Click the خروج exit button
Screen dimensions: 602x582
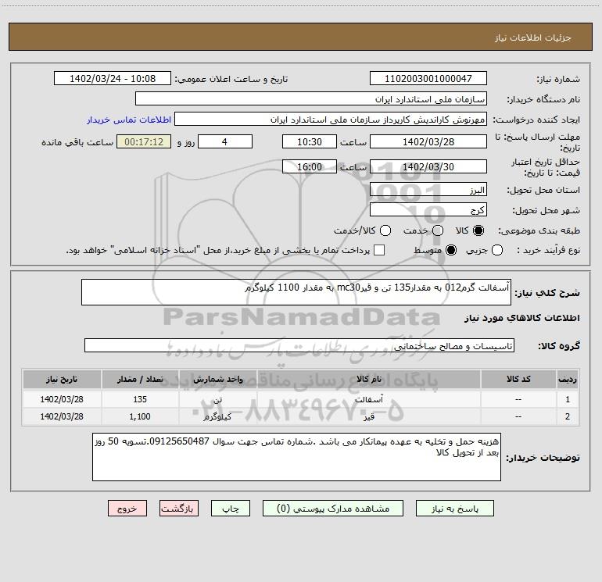(x=127, y=509)
